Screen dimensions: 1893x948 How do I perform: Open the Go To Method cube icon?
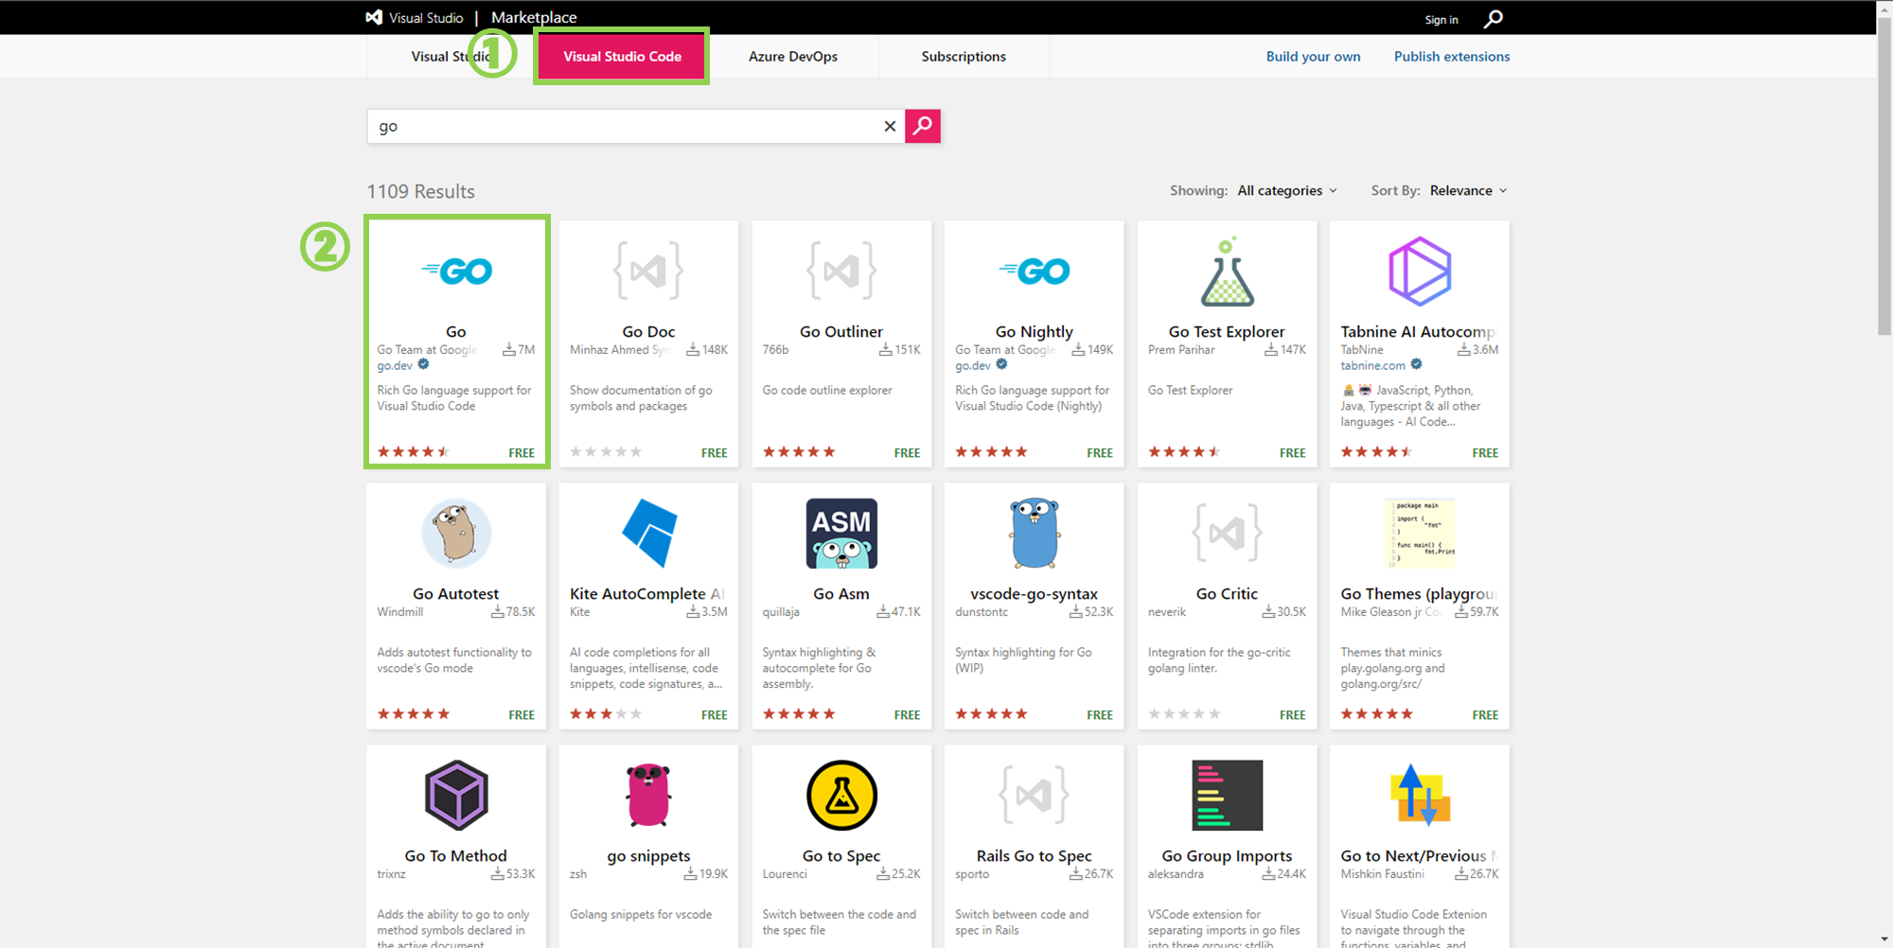[456, 796]
